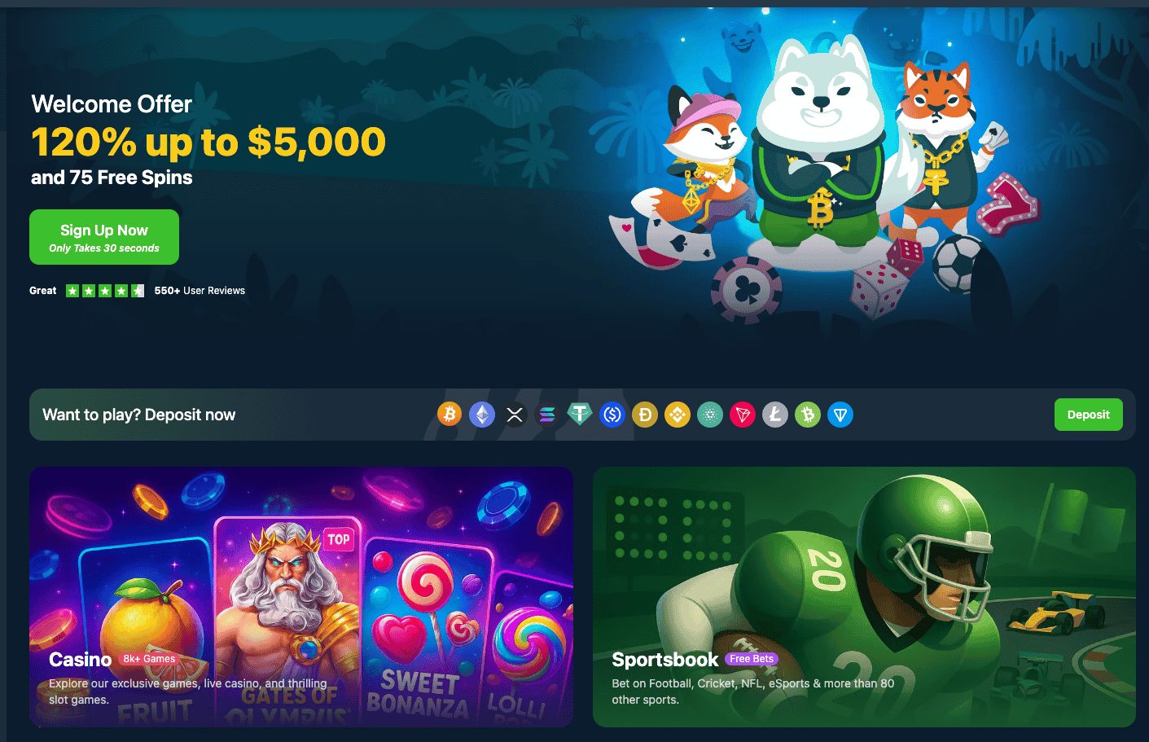Screen dimensions: 1149x742
Task: Click the Free Bets badge
Action: click(x=752, y=659)
